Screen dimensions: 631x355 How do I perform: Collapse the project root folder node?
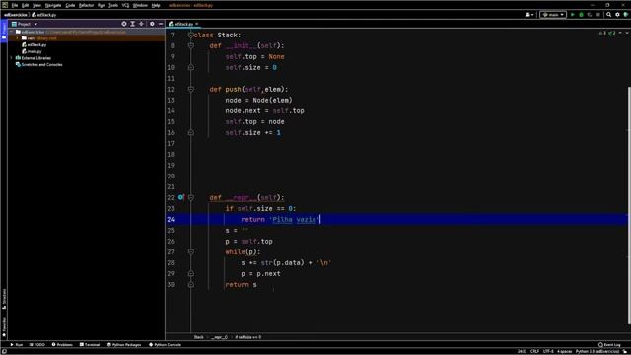point(11,32)
